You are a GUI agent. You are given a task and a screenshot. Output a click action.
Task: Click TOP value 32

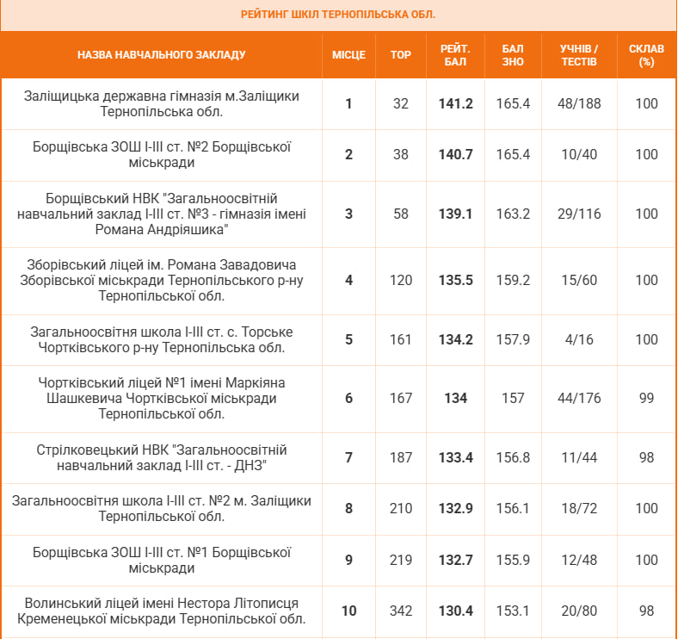(400, 104)
